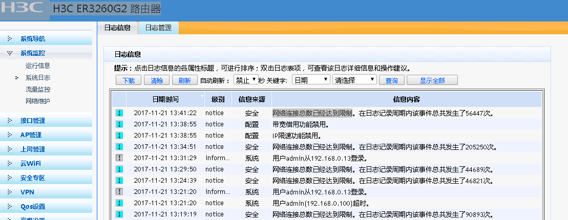Click the arrow icon beside Qos设置
This screenshot has width=568, height=220.
(10, 206)
